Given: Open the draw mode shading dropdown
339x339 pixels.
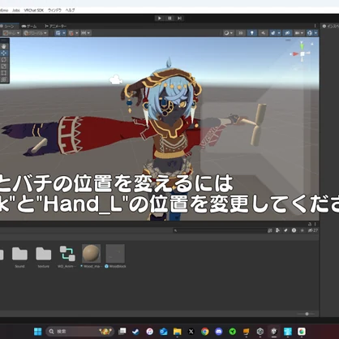Looking at the screenshot, I should (x=228, y=33).
